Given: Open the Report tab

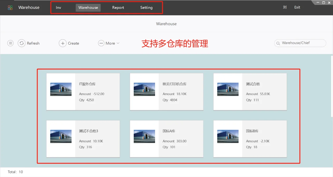Looking at the screenshot, I should 118,8.
